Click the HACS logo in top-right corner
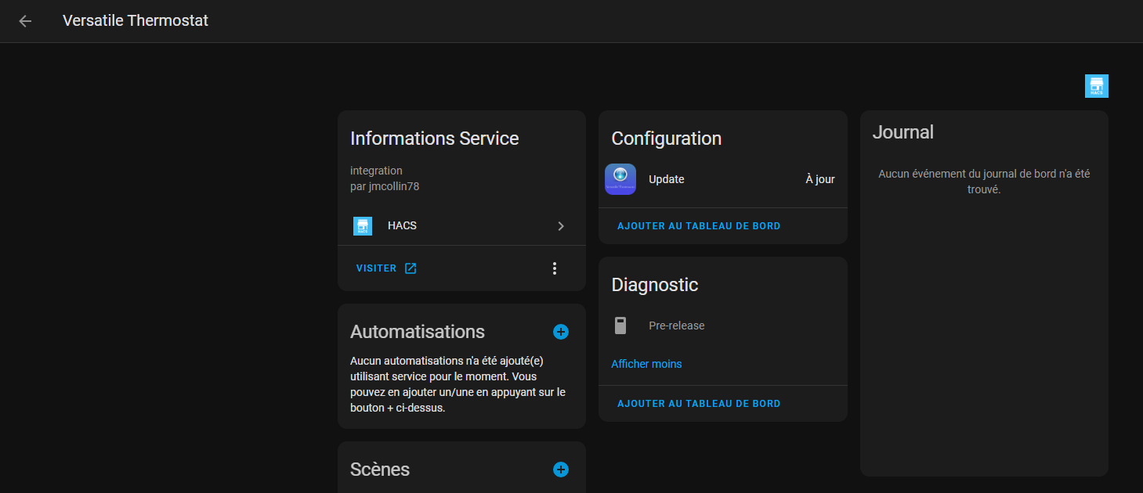1143x493 pixels. tap(1096, 86)
